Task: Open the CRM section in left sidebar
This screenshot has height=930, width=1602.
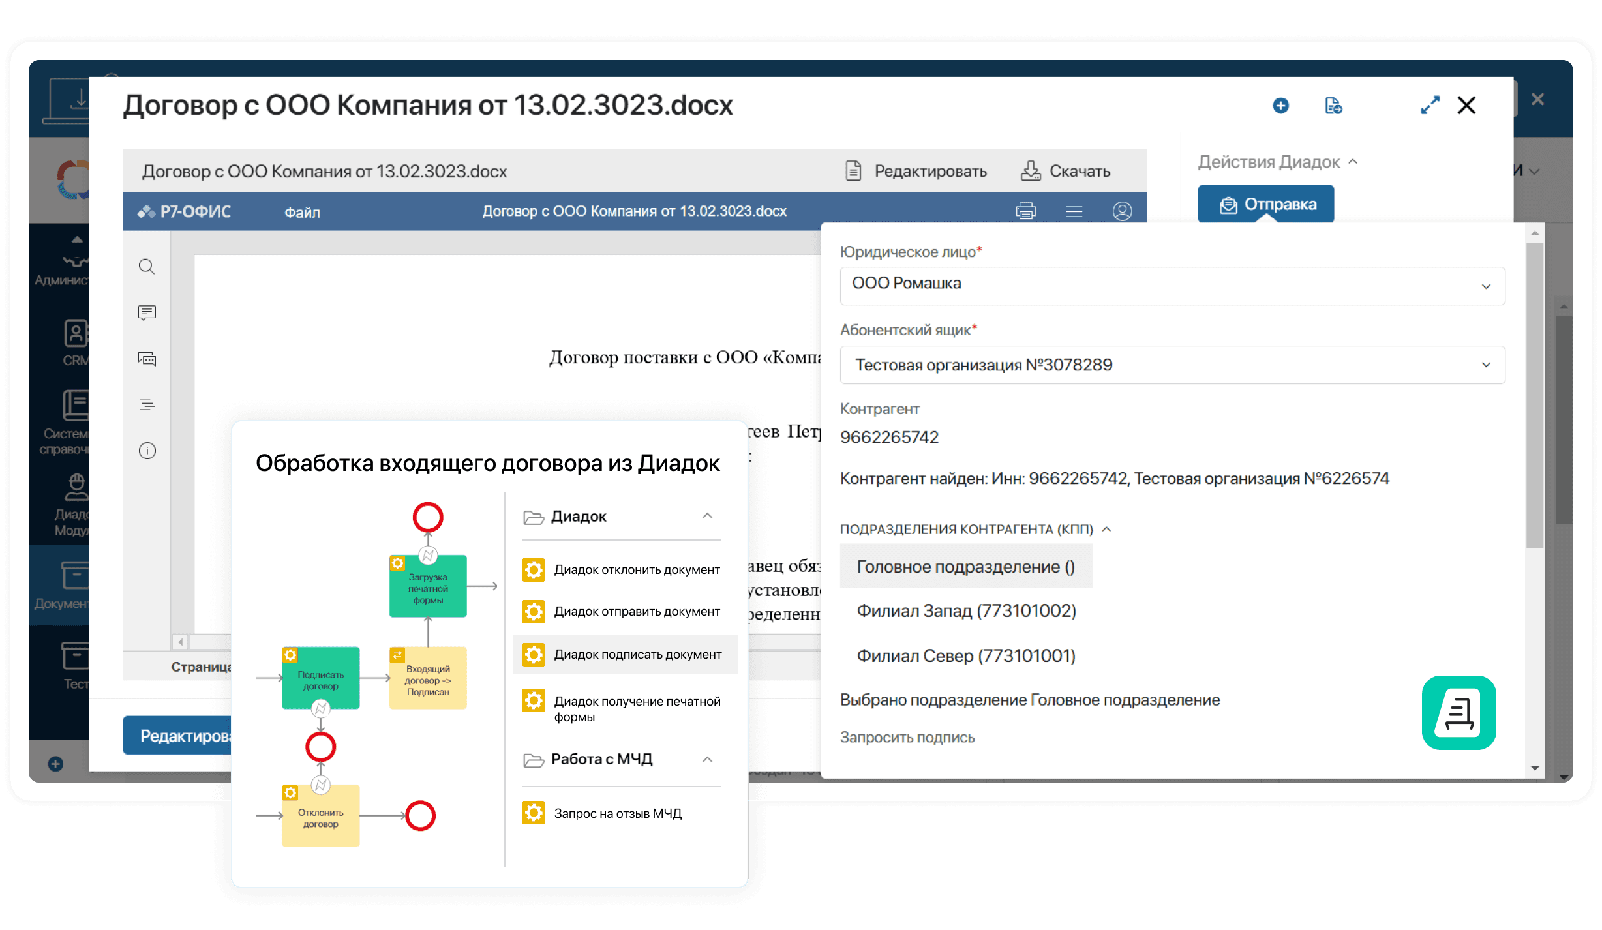Action: 75,344
